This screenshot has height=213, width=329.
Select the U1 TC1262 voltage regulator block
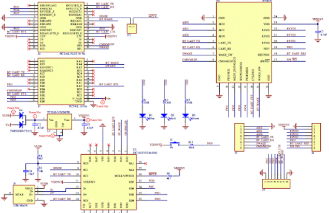coord(59,122)
